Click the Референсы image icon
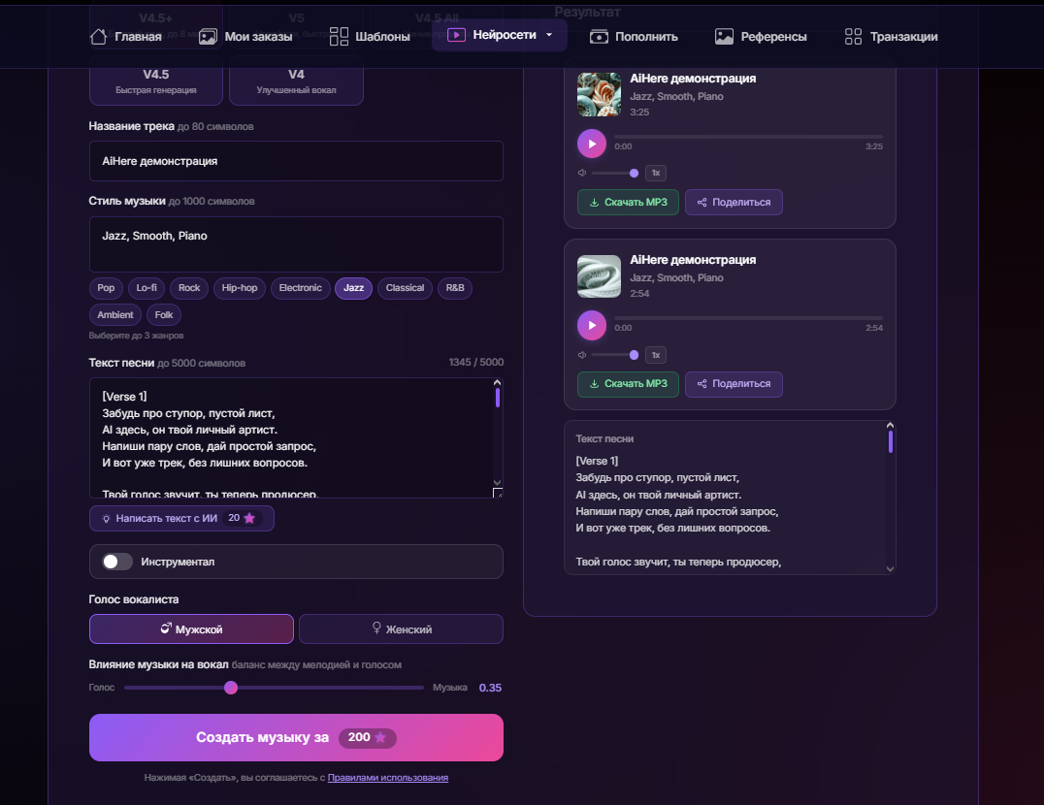Screen dimensions: 1044x805 724,37
